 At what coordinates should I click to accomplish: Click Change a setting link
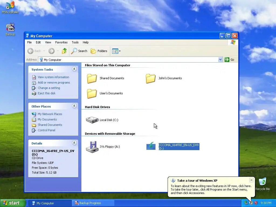click(49, 88)
